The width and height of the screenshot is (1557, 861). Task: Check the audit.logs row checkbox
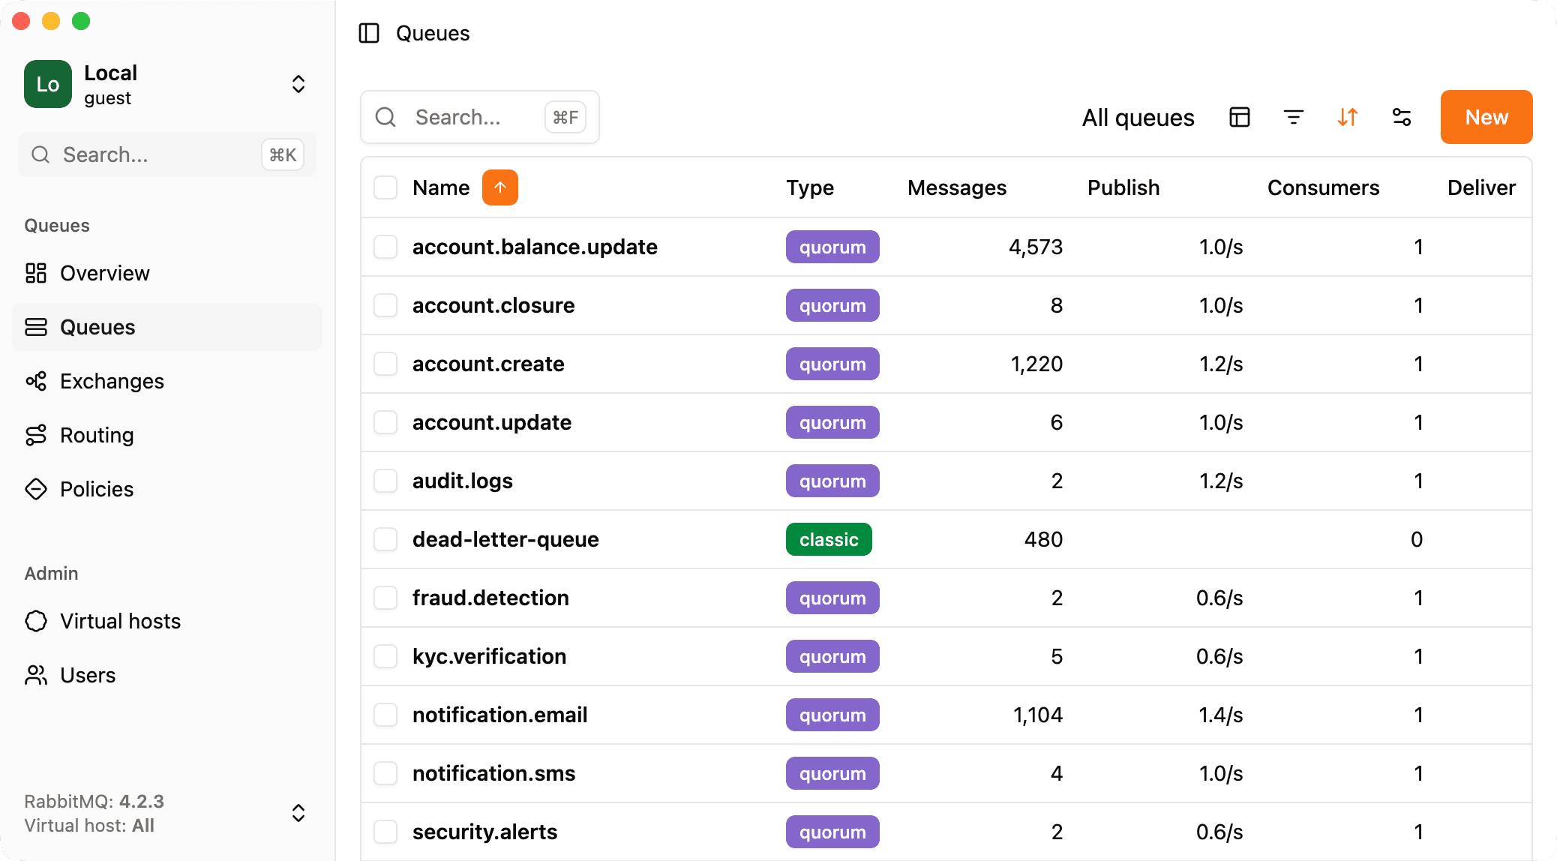pyautogui.click(x=385, y=481)
